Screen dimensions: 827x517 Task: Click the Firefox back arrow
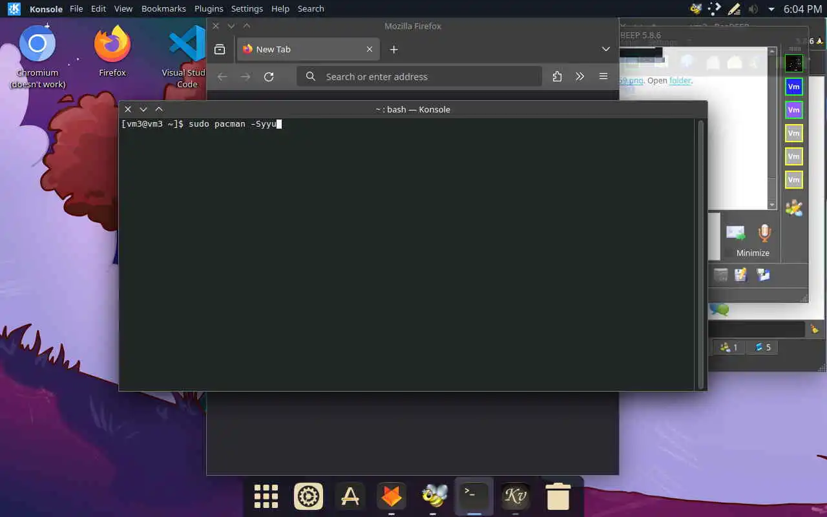pos(222,76)
